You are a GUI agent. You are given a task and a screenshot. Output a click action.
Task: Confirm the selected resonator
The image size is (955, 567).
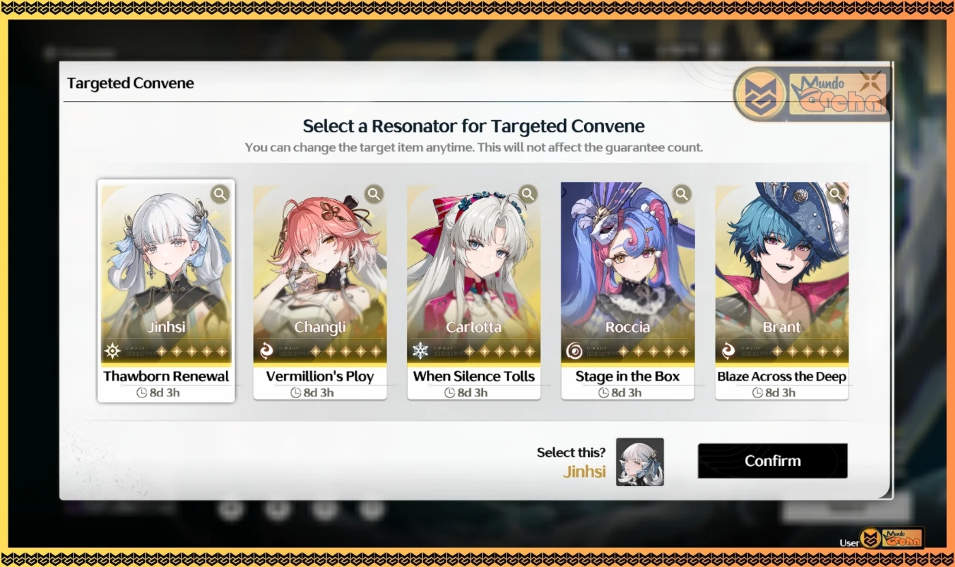772,461
